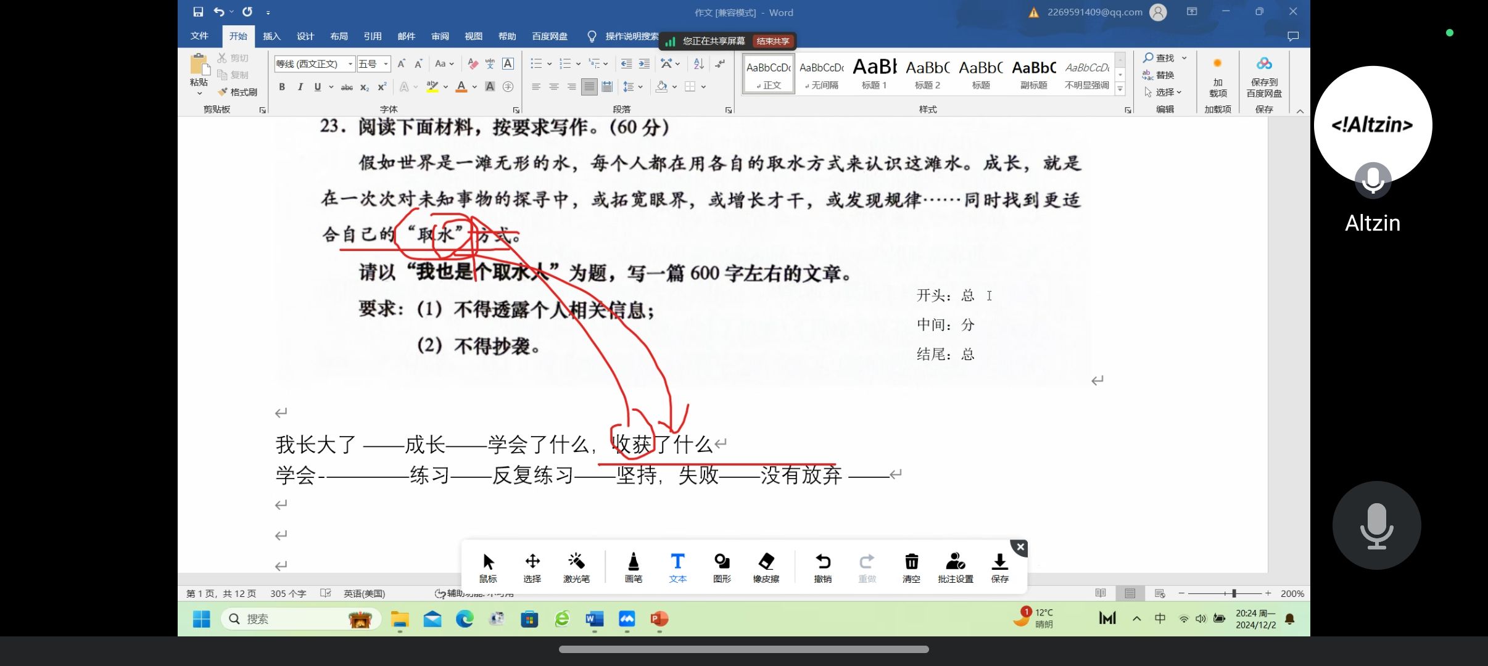Toggle italic formatting
The height and width of the screenshot is (666, 1488).
coord(300,87)
